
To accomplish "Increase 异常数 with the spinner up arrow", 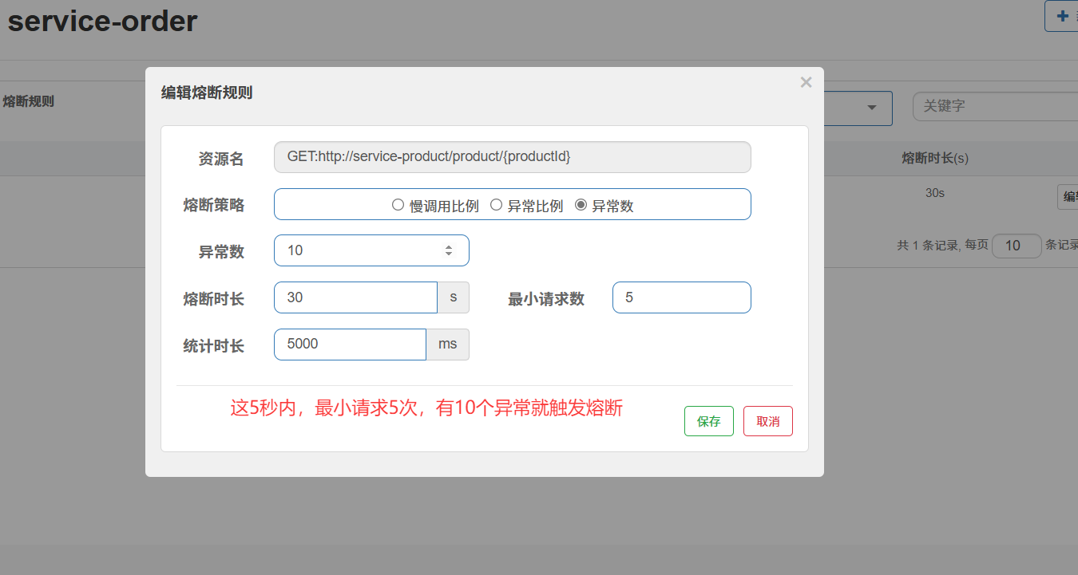I will click(x=449, y=246).
